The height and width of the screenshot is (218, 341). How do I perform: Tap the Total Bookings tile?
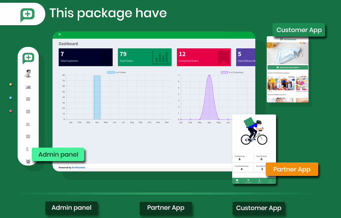coord(243,158)
